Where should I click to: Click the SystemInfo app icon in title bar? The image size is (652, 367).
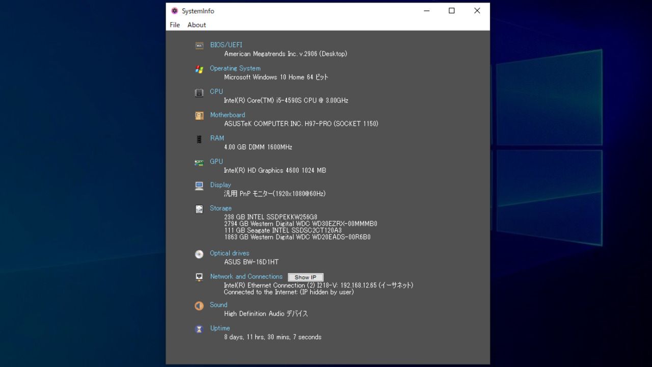[175, 11]
